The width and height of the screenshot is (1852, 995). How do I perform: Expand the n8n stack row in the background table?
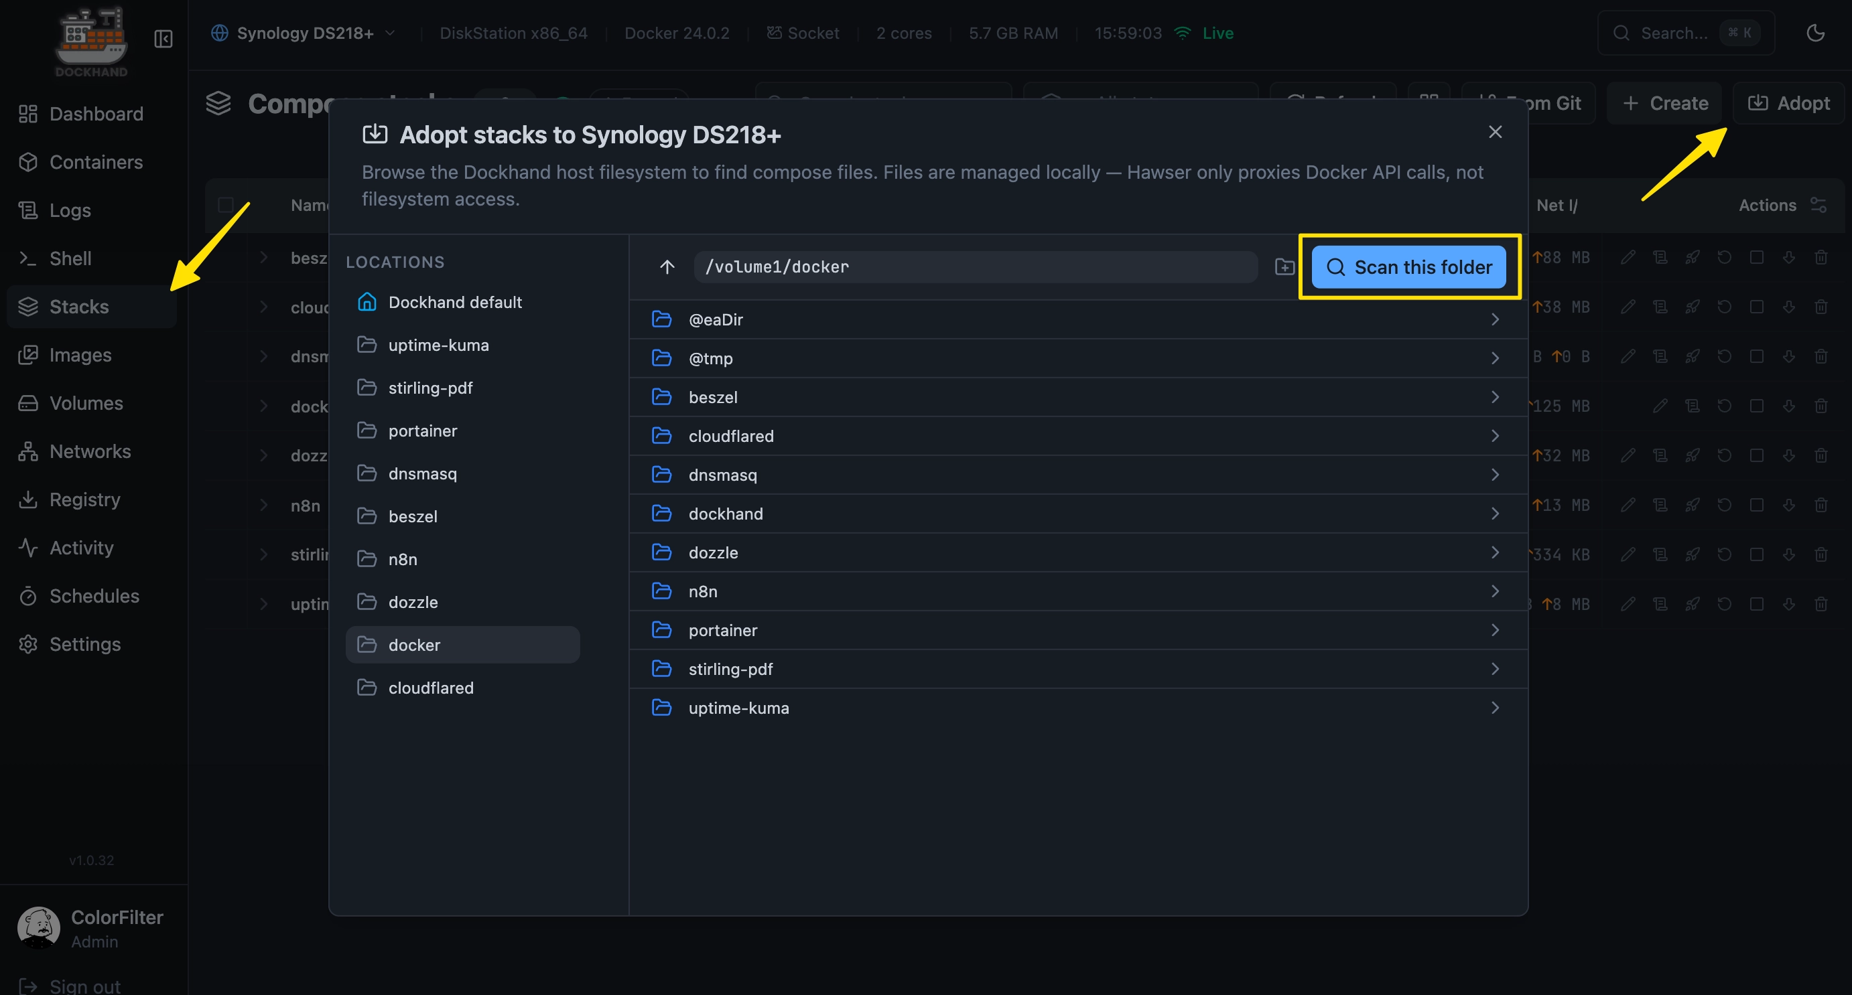coord(264,505)
